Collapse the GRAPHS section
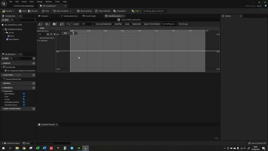268x151 pixels. click(x=2, y=63)
